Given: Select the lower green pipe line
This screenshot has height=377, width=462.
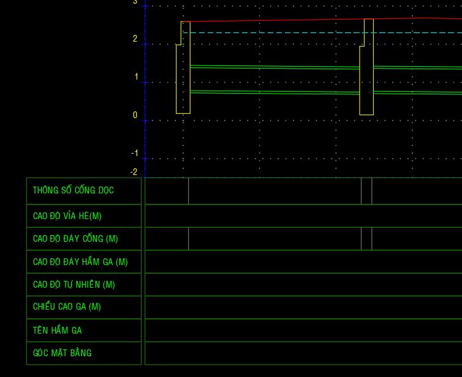Looking at the screenshot, I should tap(275, 92).
